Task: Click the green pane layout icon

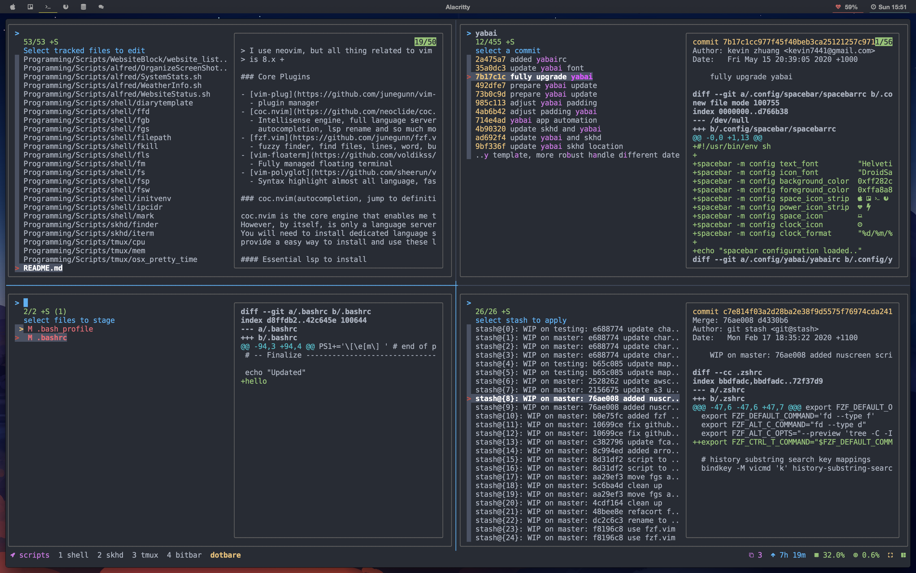Action: pyautogui.click(x=903, y=555)
